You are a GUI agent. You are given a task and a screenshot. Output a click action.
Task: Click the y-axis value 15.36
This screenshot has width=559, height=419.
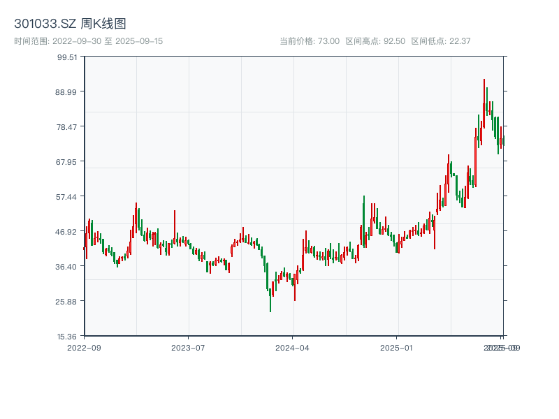(67, 337)
